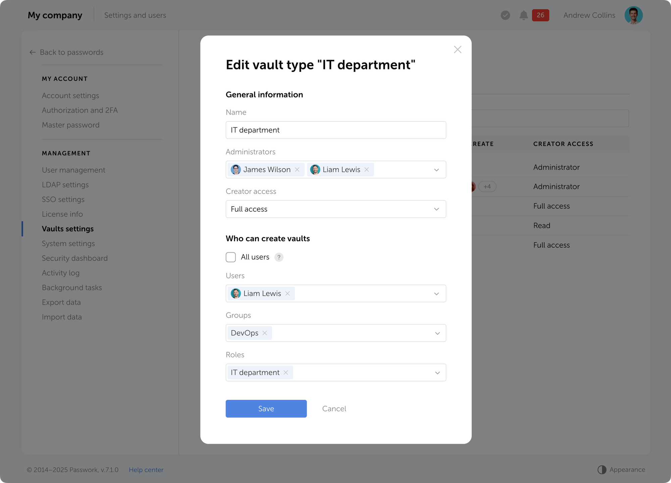This screenshot has width=671, height=483.
Task: Open the Help center link
Action: 146,470
